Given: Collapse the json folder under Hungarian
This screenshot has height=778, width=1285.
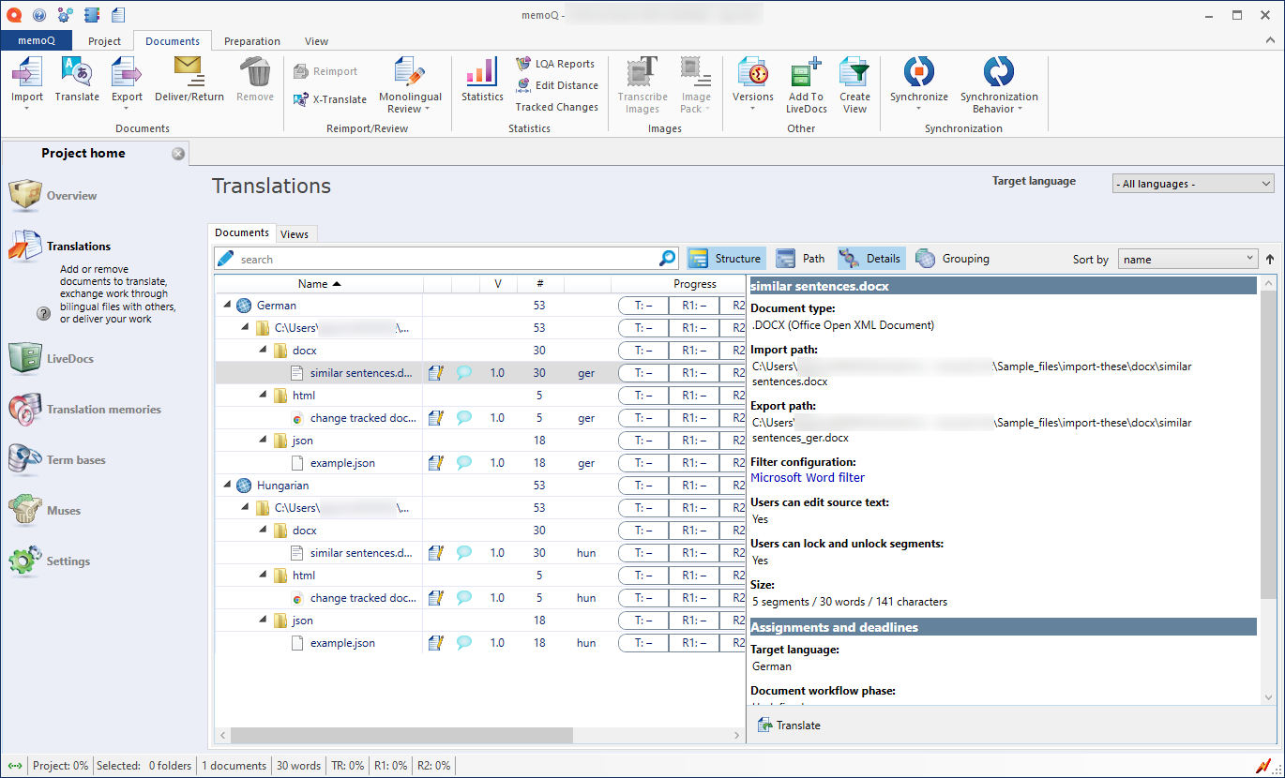Looking at the screenshot, I should pyautogui.click(x=264, y=621).
